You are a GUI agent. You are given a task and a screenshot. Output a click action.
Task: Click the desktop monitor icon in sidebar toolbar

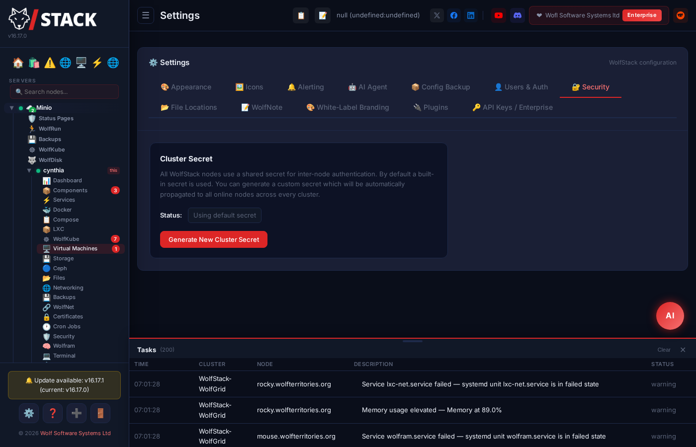(81, 63)
